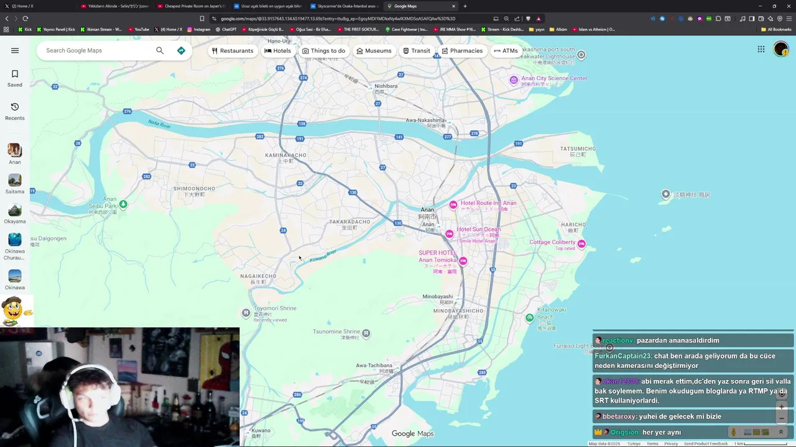This screenshot has height=447, width=796.
Task: Expand the Albüm bookmarks folder
Action: coord(558,29)
